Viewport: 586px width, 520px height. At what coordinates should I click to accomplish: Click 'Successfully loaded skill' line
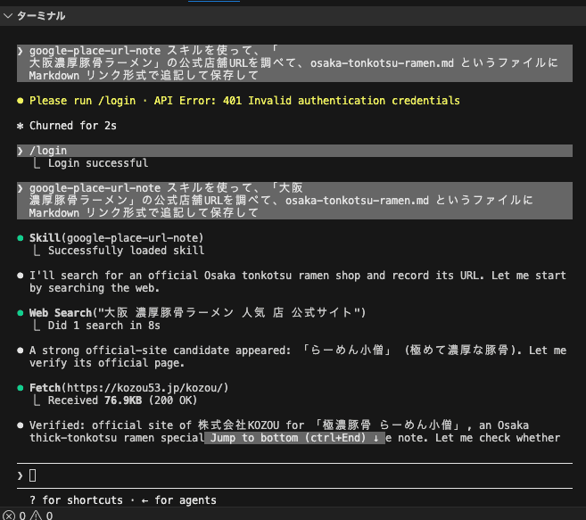coord(126,251)
